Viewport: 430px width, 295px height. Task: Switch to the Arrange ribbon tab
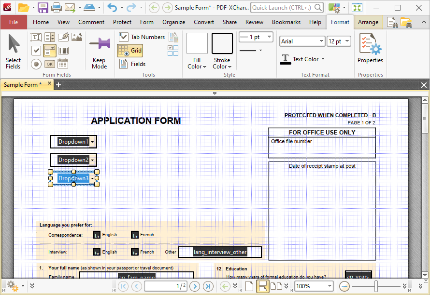coord(368,22)
